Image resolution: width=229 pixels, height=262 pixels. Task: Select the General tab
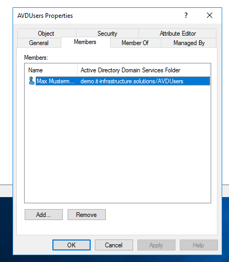pyautogui.click(x=39, y=43)
